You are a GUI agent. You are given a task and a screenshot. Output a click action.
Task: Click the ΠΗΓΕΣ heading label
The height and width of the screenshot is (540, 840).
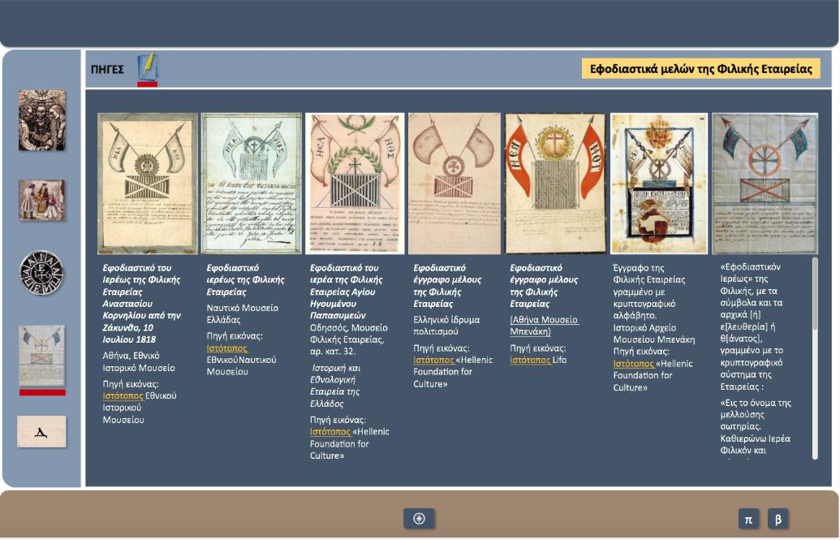point(107,69)
